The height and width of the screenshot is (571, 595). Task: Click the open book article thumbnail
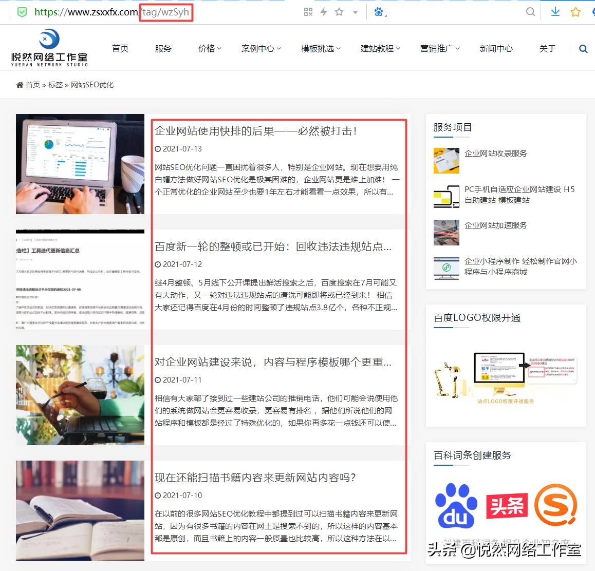click(x=80, y=510)
